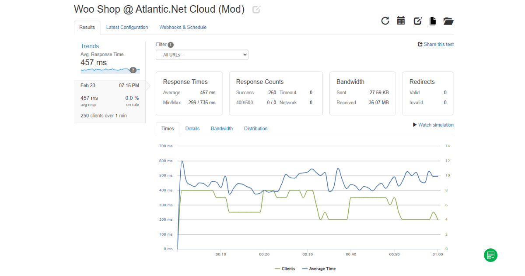Switch to the Results tab

tap(87, 28)
